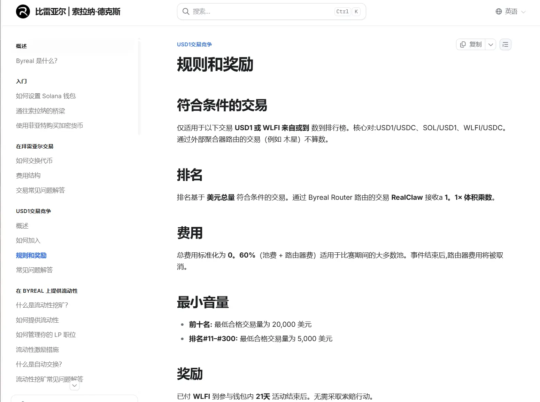Click the sidebar scroll-down chevron
The height and width of the screenshot is (402, 540).
point(75,386)
